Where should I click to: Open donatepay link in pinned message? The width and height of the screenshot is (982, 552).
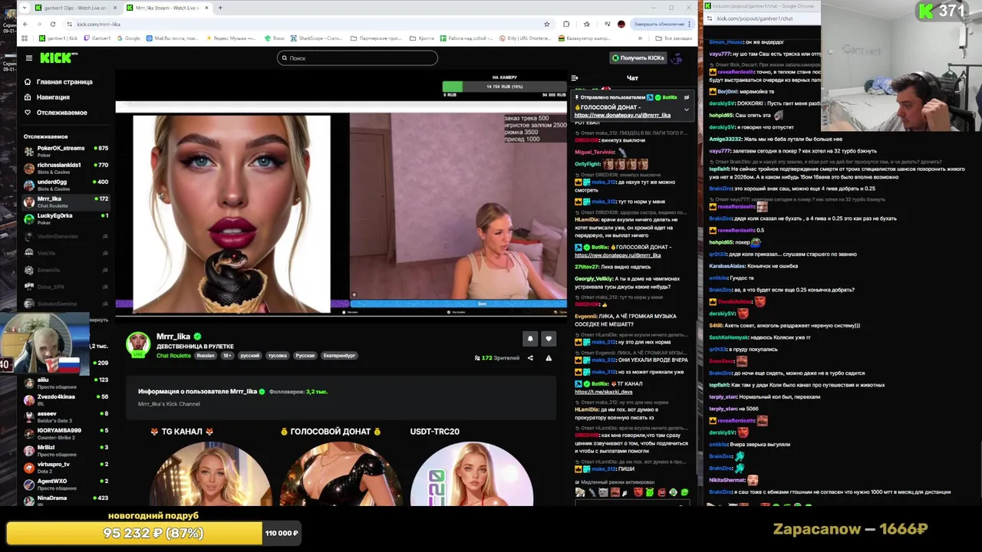622,115
